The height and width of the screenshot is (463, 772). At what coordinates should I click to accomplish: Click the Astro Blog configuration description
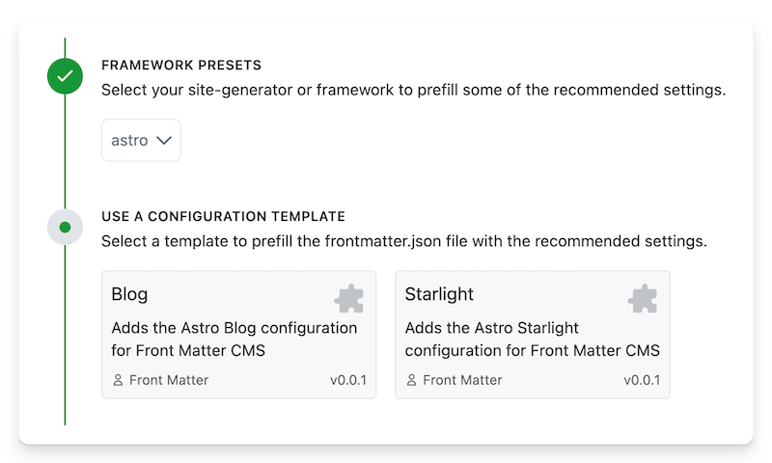[x=234, y=339]
